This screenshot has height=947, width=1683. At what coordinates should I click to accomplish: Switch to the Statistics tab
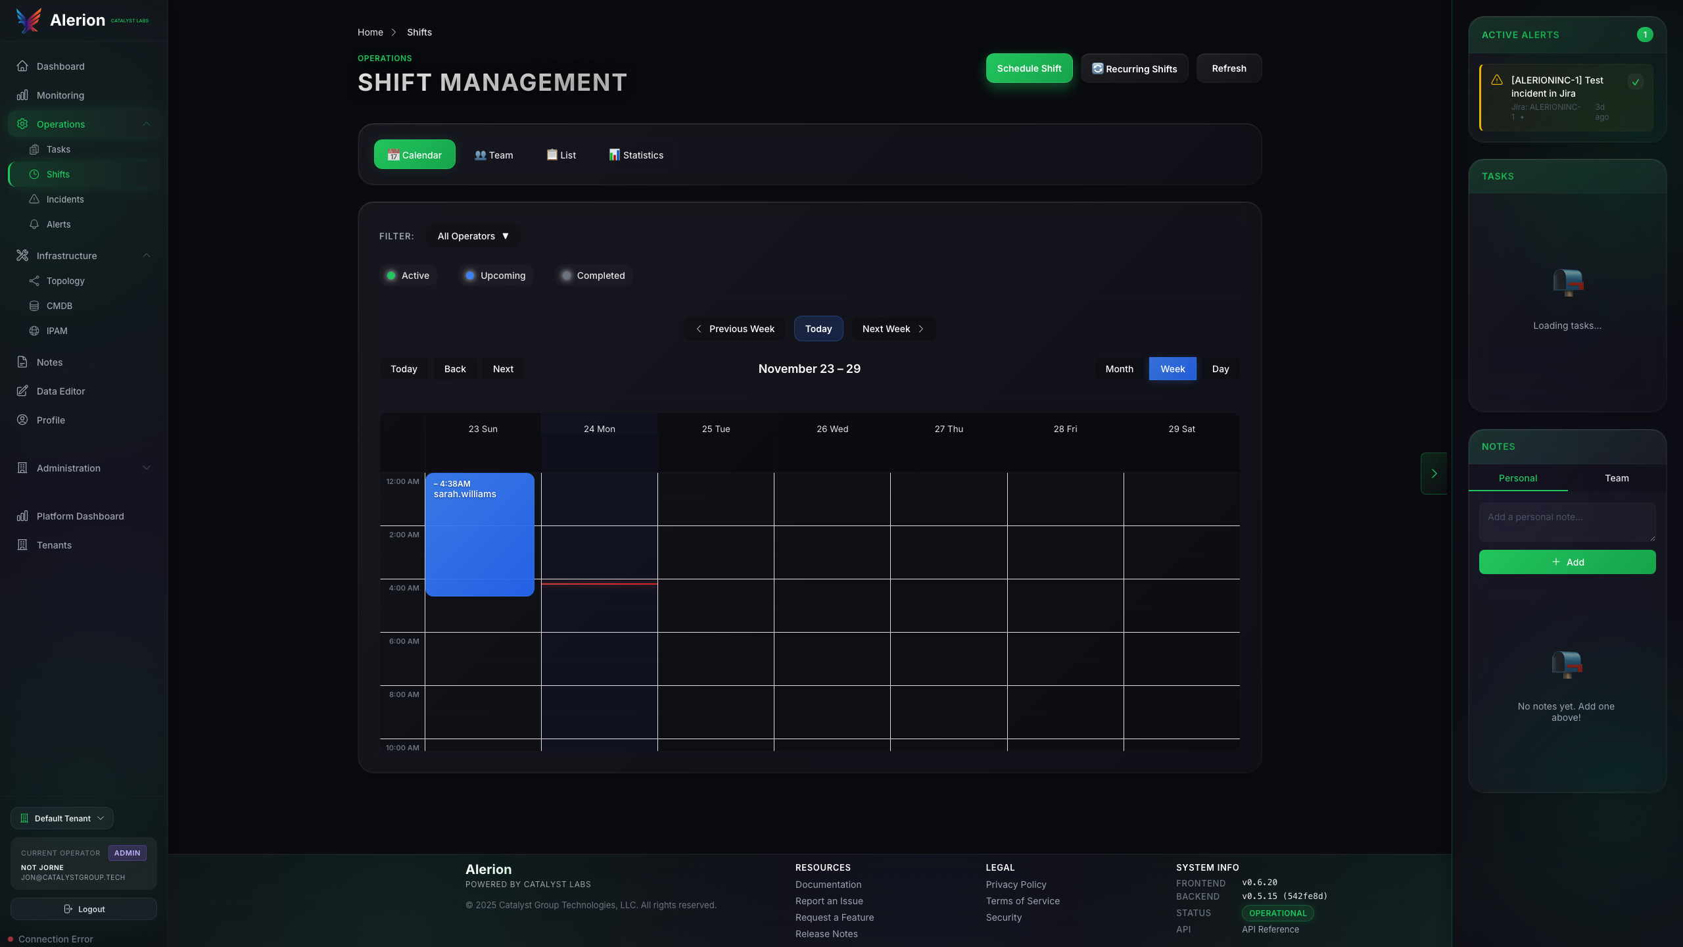(x=636, y=155)
